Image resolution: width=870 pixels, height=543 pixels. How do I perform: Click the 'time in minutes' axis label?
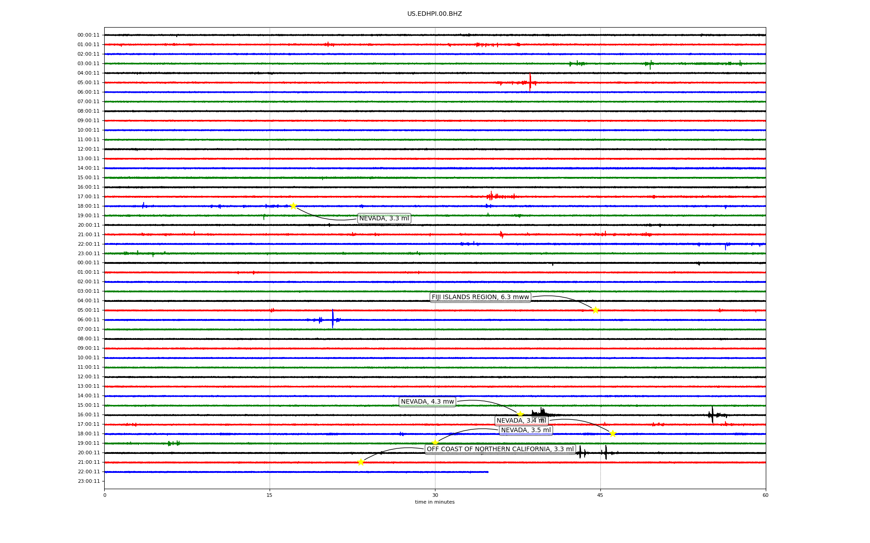click(x=435, y=502)
